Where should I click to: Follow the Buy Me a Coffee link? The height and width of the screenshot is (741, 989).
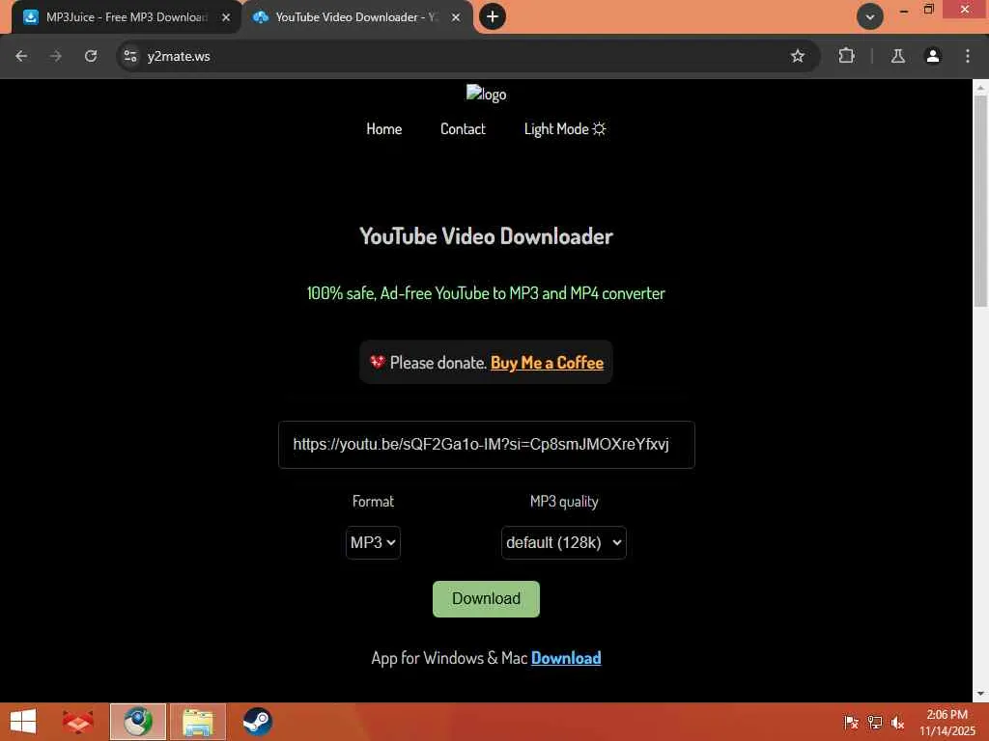[x=547, y=363]
